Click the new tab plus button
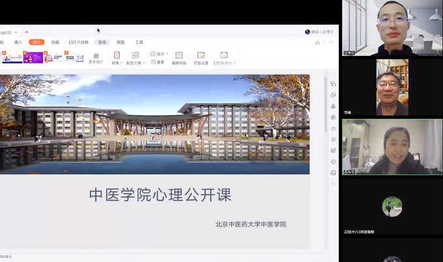 27,32
